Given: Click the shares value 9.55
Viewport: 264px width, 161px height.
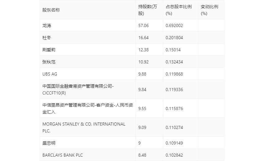Looking at the screenshot, I should click(x=142, y=108).
